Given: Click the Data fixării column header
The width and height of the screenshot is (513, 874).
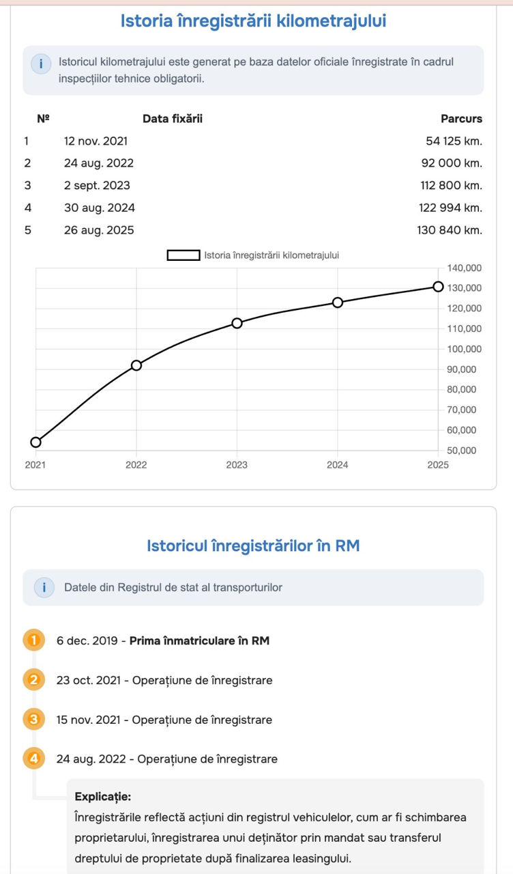Looking at the screenshot, I should [x=173, y=119].
